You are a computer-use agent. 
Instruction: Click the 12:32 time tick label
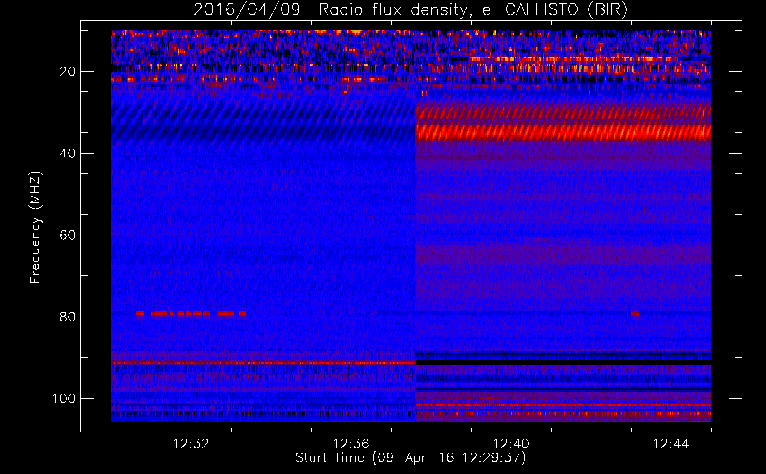point(191,444)
